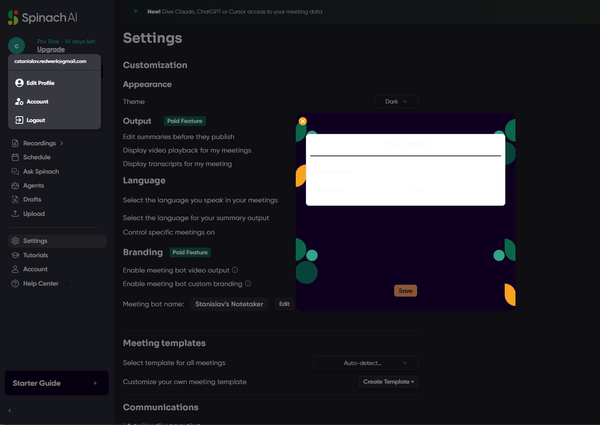Image resolution: width=600 pixels, height=425 pixels.
Task: Click the Schedule calendar icon
Action: point(15,157)
